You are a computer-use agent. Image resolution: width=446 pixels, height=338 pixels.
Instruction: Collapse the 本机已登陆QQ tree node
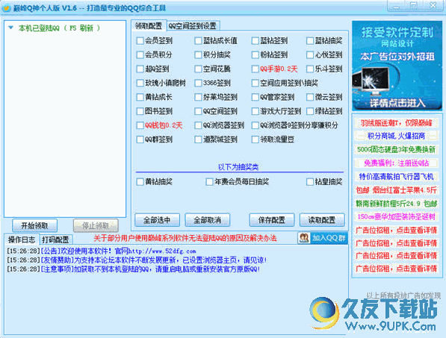(x=11, y=28)
